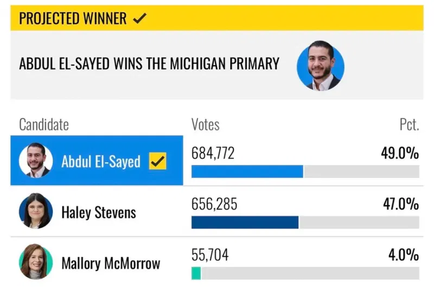Click Mallory McMorrow's avatar photo
This screenshot has height=287, width=434.
(x=36, y=262)
